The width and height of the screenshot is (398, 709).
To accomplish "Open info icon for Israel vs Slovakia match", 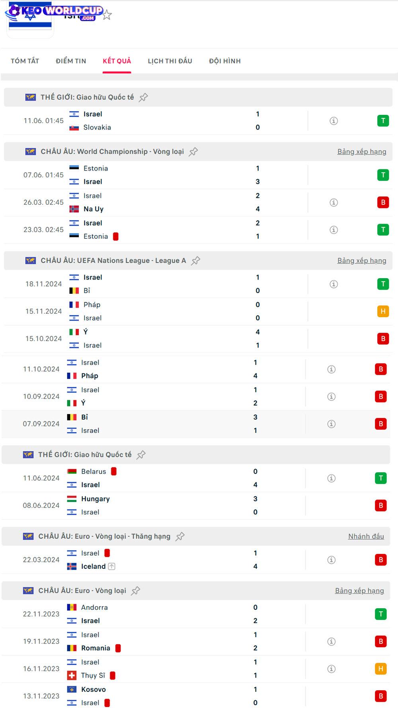I will [x=334, y=121].
